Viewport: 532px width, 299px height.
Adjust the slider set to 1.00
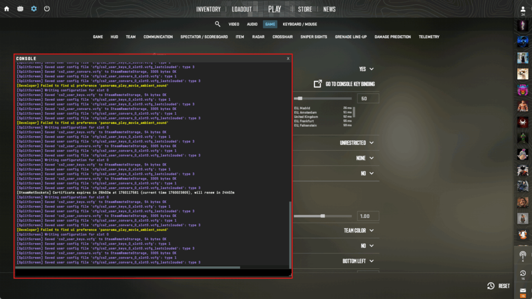[x=323, y=216]
